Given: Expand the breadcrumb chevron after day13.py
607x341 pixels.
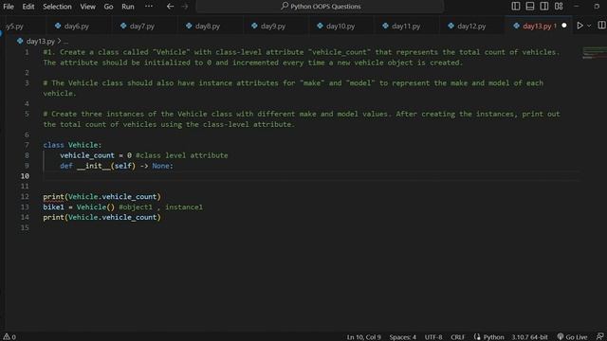Looking at the screenshot, I should [x=59, y=41].
